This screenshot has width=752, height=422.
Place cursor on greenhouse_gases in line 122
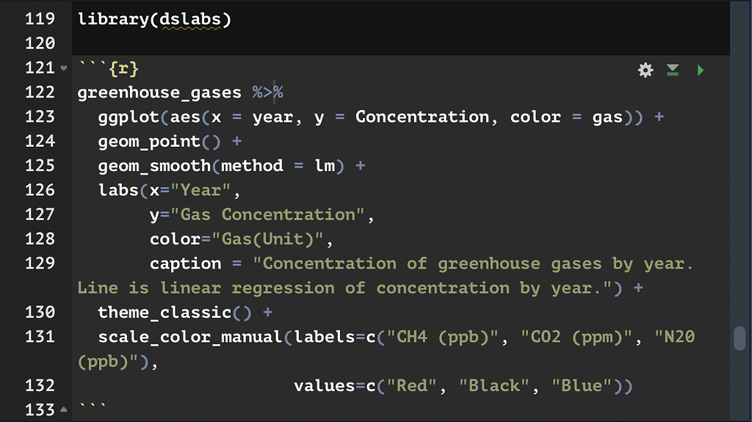pos(159,92)
